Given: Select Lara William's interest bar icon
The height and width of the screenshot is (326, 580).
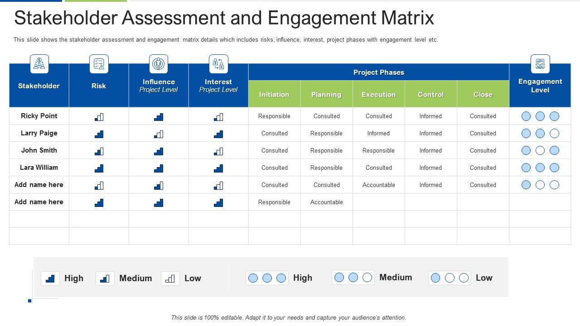Looking at the screenshot, I should pyautogui.click(x=218, y=168).
